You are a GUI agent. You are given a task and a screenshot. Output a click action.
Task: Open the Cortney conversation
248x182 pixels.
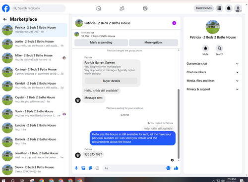tap(34, 72)
